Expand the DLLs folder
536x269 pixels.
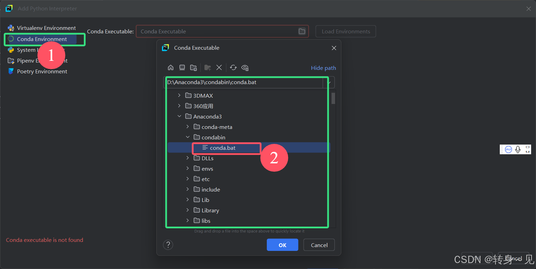(188, 158)
